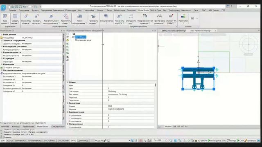
Task: Collapse the База данных section
Action: click(2, 34)
